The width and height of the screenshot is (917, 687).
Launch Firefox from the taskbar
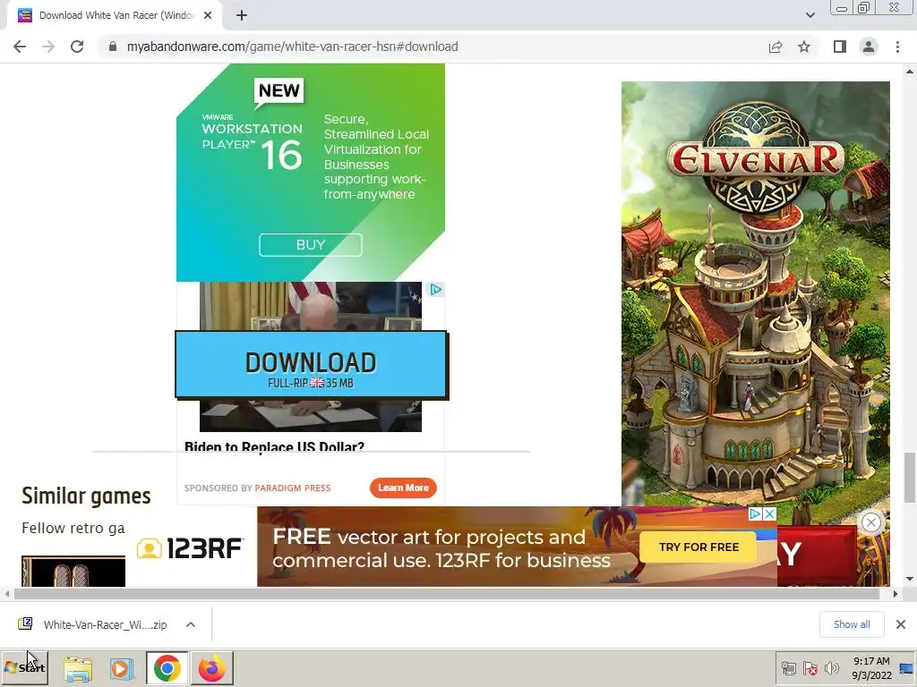[211, 668]
